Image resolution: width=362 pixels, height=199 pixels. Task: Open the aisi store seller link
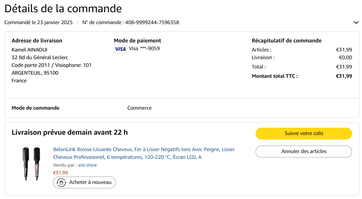(87, 165)
